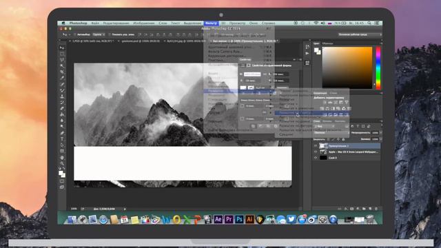Open the collapsed Actions panel icon
Screen dimensions: 441x248
[x=307, y=54]
